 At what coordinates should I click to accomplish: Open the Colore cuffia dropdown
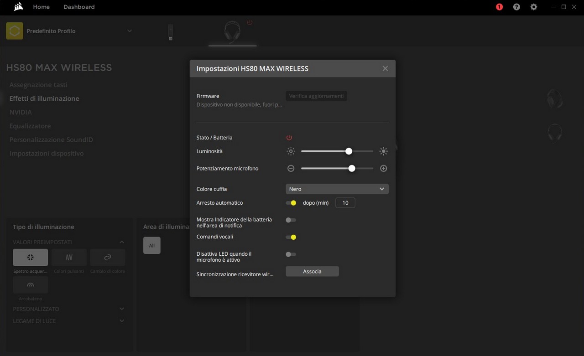click(x=337, y=189)
